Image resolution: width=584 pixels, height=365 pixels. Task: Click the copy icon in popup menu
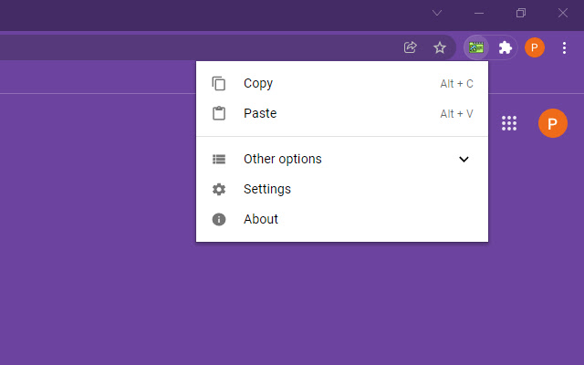219,84
